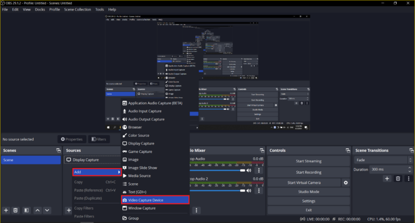Choose Audio Input Capture source
This screenshot has height=223, width=415.
(155, 111)
